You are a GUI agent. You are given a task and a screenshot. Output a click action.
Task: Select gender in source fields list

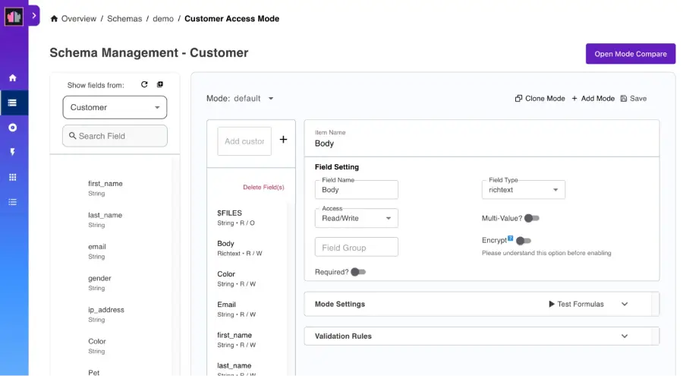pyautogui.click(x=99, y=283)
